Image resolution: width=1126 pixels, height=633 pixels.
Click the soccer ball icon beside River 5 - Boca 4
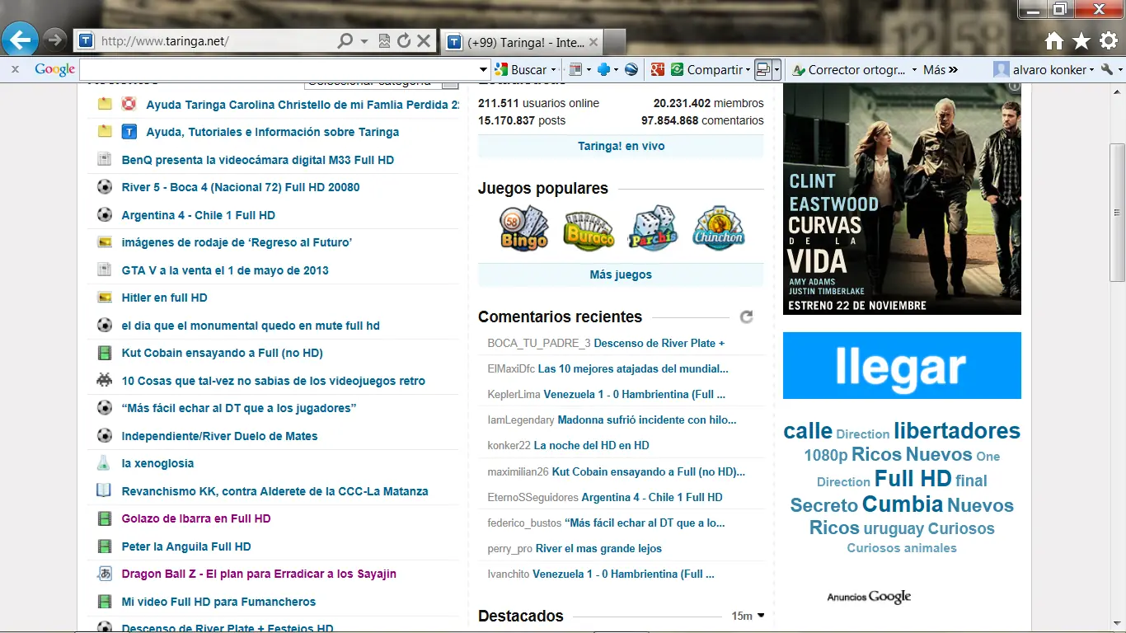[105, 187]
